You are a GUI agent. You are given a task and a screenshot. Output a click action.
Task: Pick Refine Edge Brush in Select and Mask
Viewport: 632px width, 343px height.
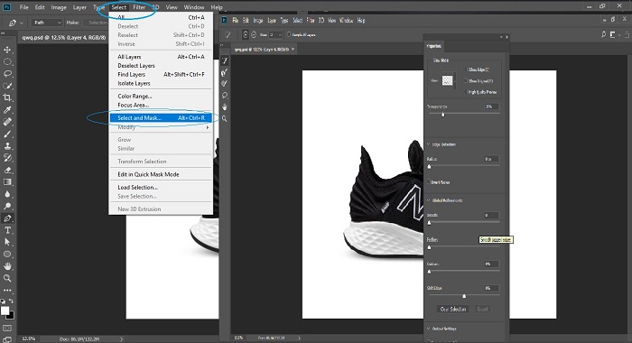pos(225,72)
